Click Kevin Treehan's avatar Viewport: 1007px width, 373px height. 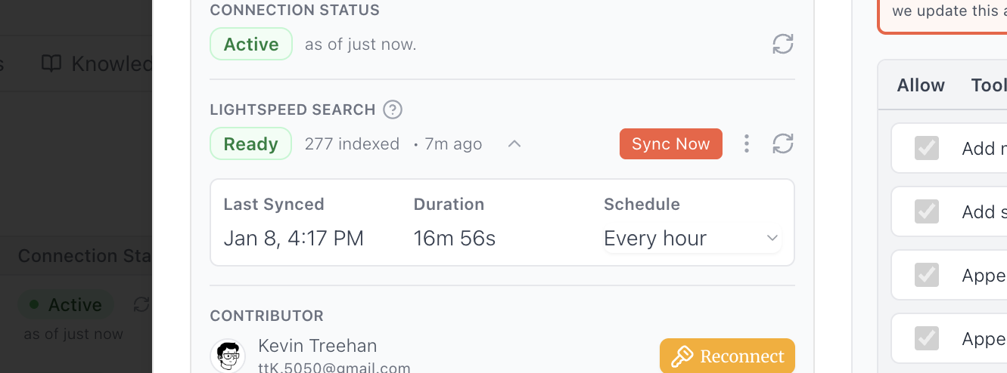coord(227,355)
